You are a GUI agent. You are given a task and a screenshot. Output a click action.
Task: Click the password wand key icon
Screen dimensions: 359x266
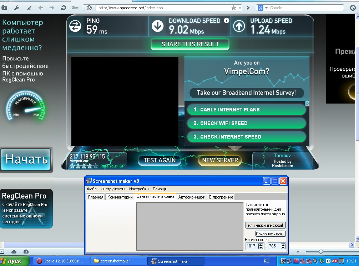75,8
